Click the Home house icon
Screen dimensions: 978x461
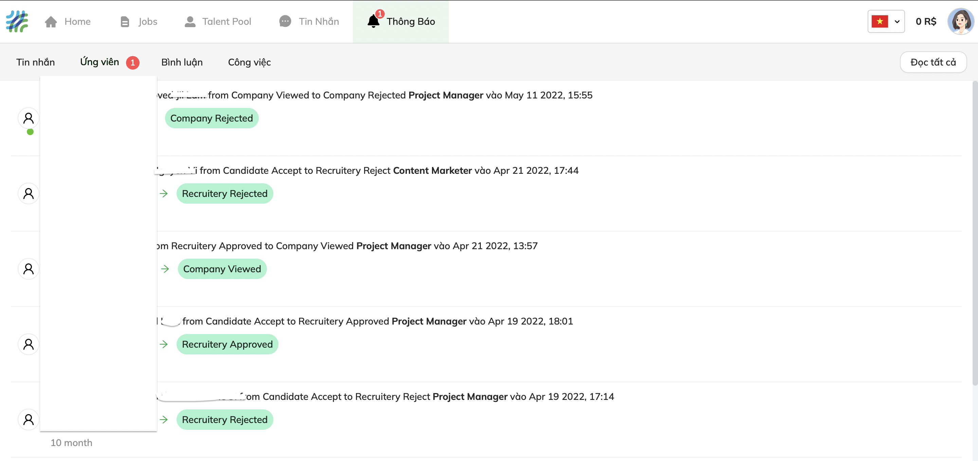[51, 22]
